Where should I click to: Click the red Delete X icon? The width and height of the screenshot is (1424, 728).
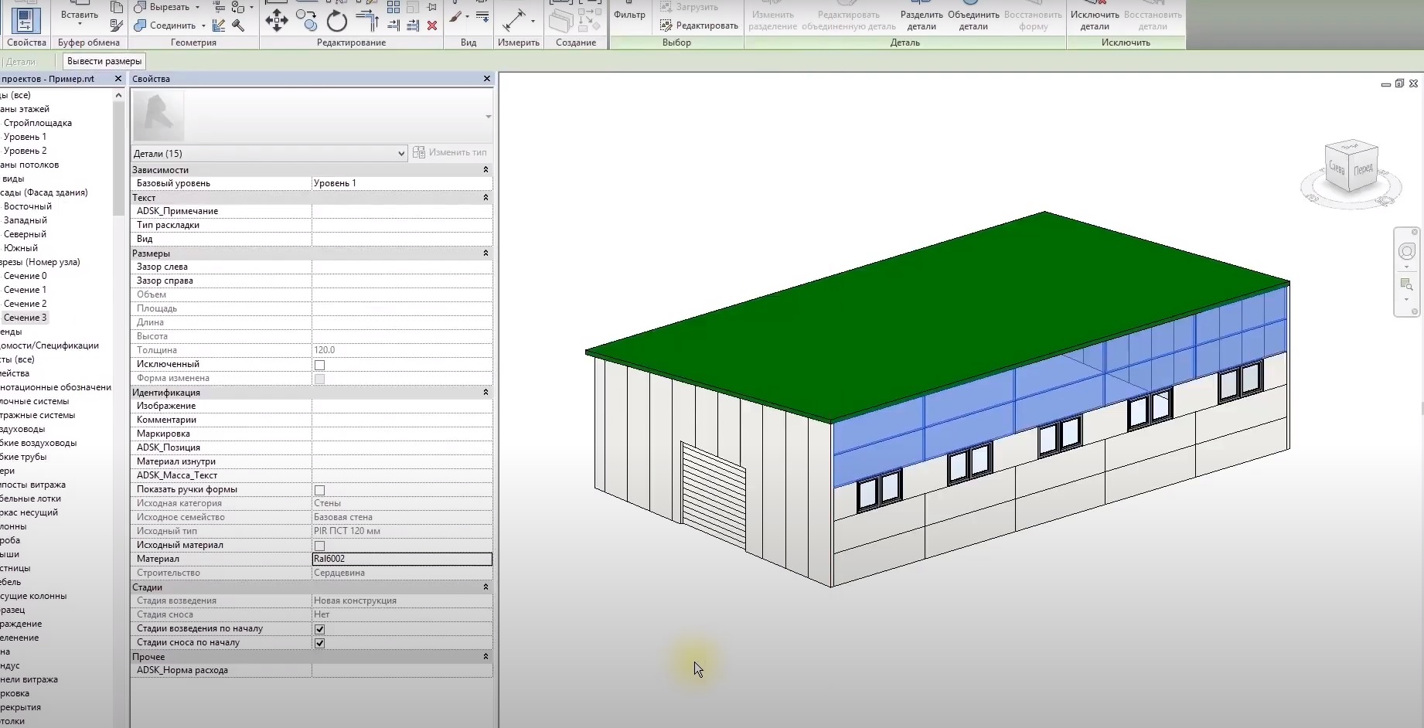[432, 26]
